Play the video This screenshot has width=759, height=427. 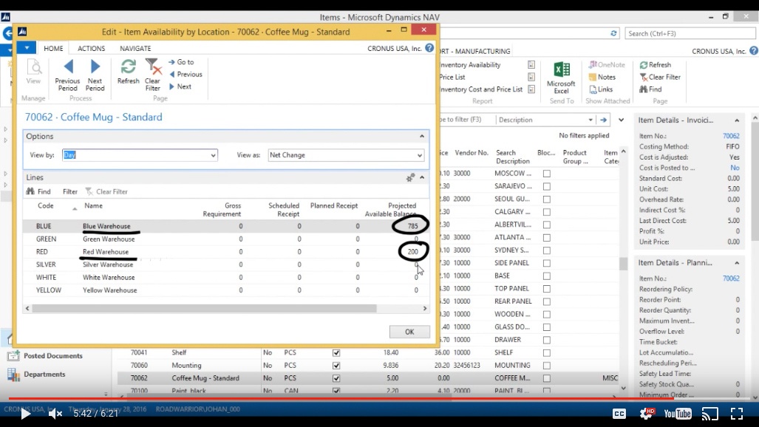pos(25,414)
